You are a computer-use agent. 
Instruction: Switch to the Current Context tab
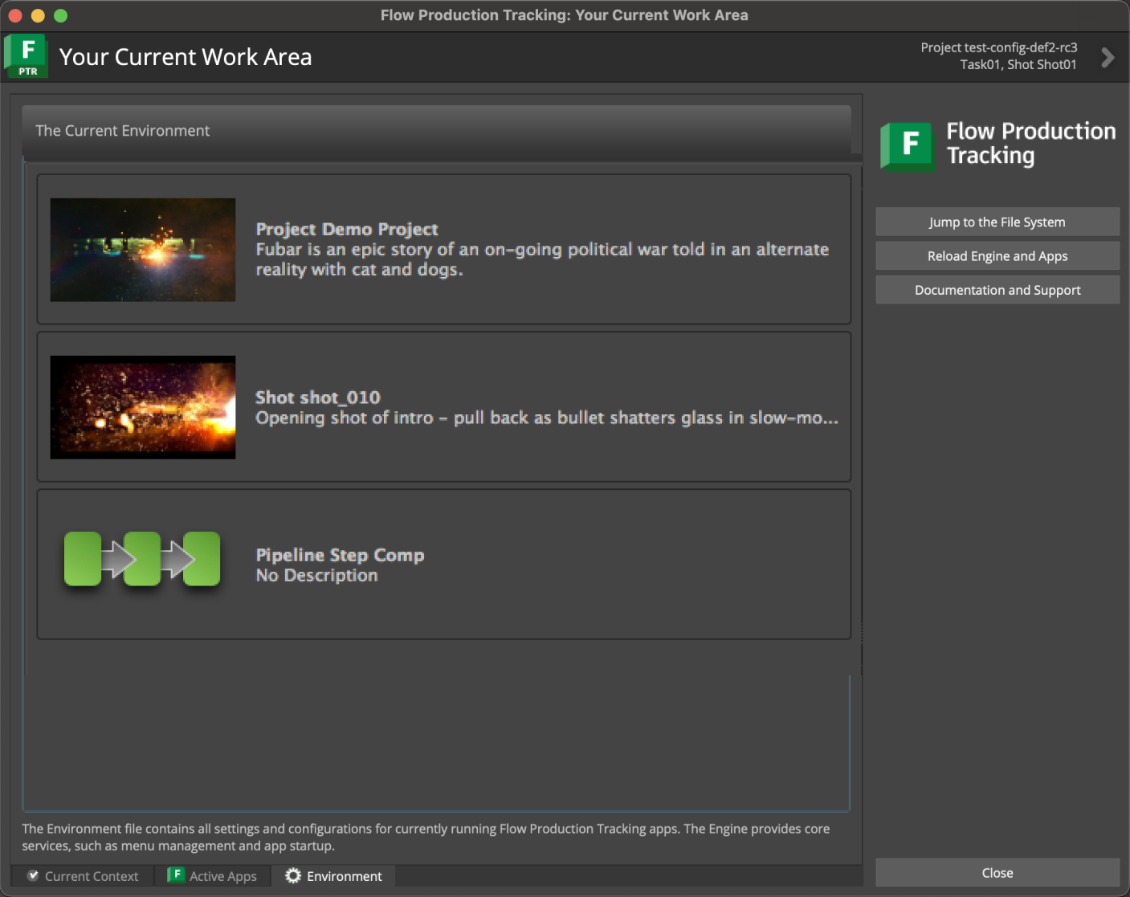click(x=83, y=876)
